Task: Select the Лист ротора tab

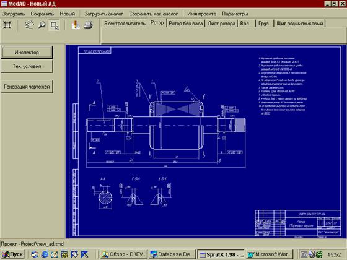Action: coord(222,24)
